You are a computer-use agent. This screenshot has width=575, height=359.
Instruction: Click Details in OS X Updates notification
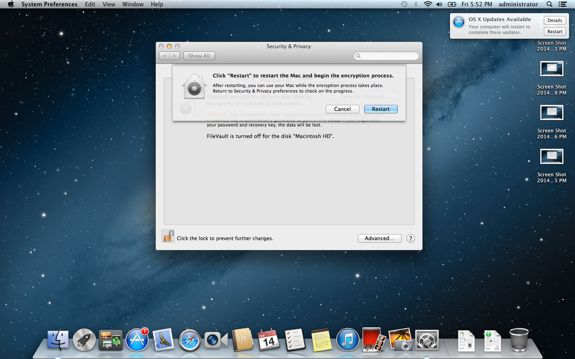click(554, 20)
